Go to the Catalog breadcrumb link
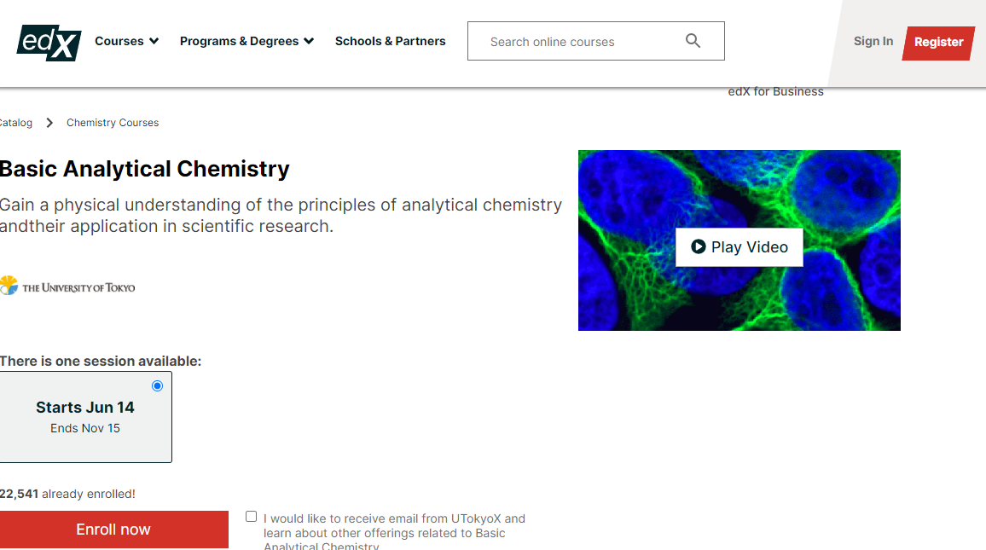 15,123
